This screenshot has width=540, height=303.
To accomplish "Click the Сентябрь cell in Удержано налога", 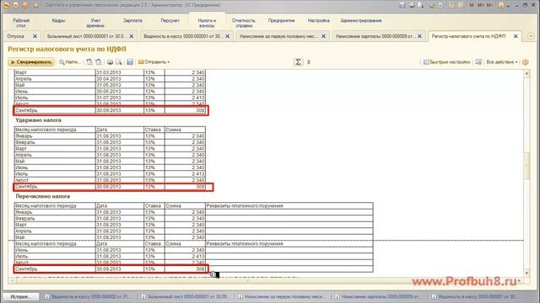I will point(54,187).
